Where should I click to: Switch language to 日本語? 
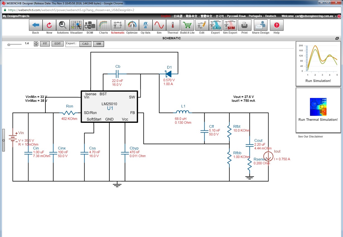click(x=178, y=16)
